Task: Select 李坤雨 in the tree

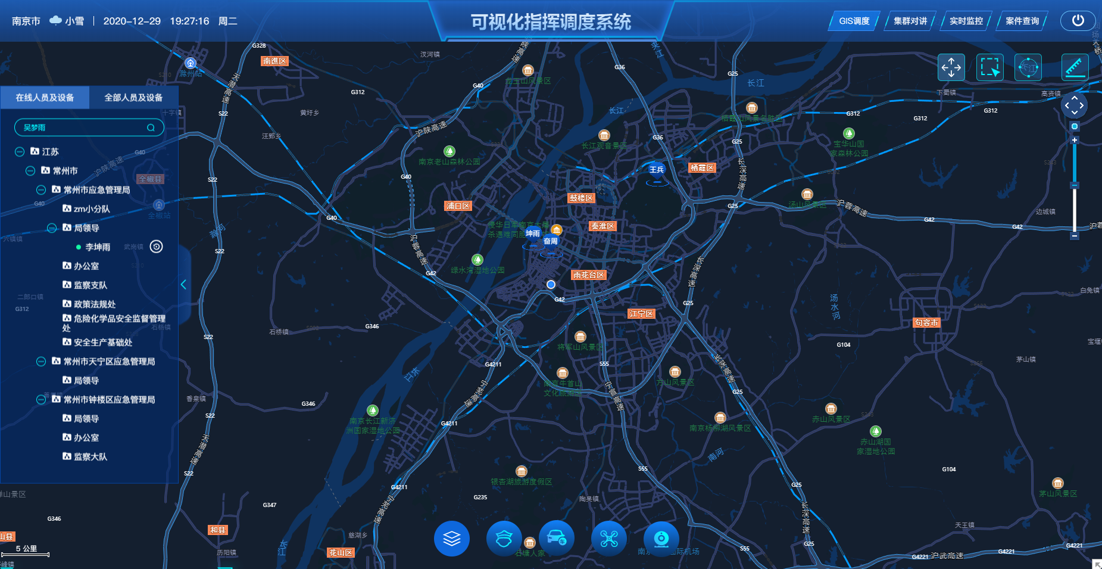Action: click(x=98, y=247)
